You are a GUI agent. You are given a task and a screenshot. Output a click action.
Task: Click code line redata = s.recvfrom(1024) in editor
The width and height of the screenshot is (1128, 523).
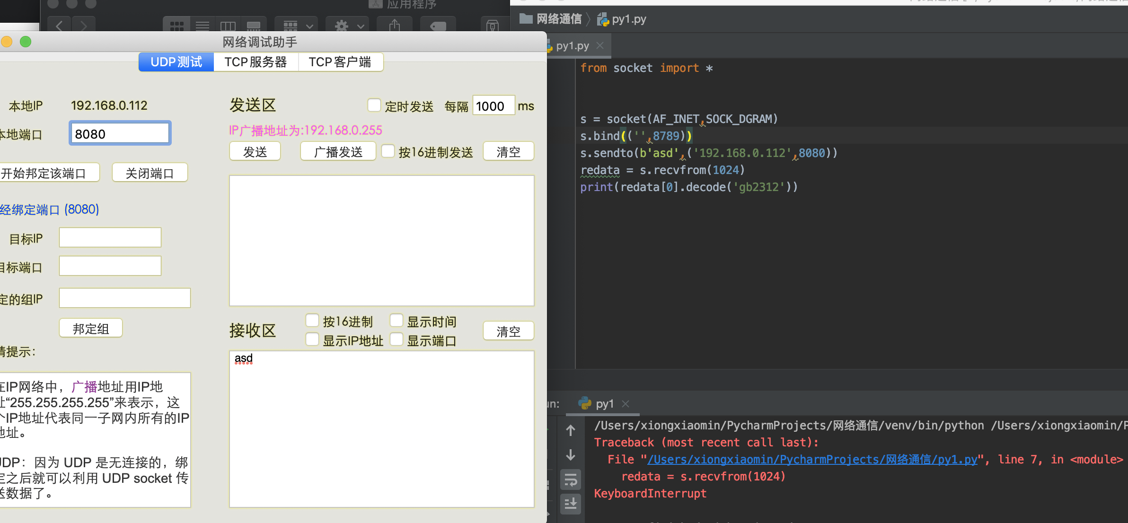[662, 170]
